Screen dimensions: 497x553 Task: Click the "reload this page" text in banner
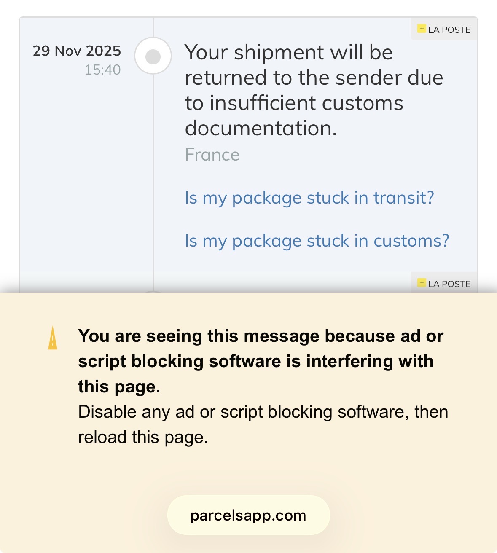pyautogui.click(x=143, y=437)
